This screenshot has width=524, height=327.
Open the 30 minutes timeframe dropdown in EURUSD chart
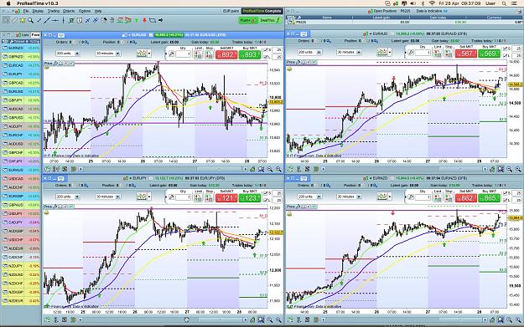click(108, 54)
